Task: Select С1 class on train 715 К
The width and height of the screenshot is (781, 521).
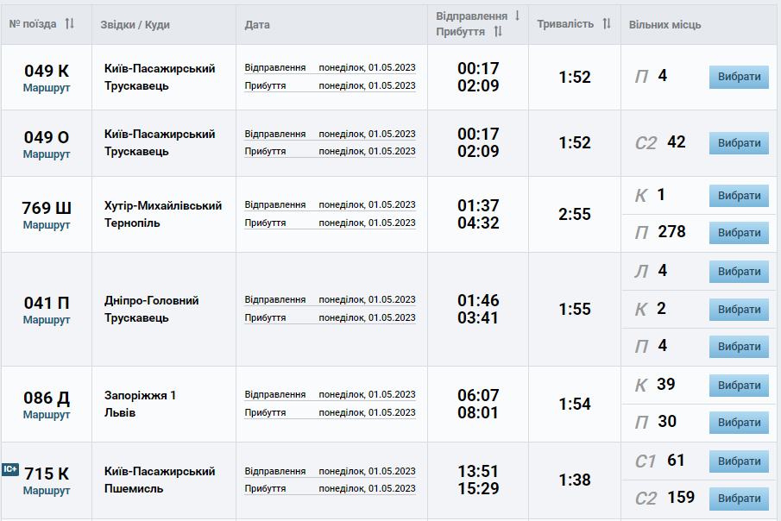Action: click(739, 461)
